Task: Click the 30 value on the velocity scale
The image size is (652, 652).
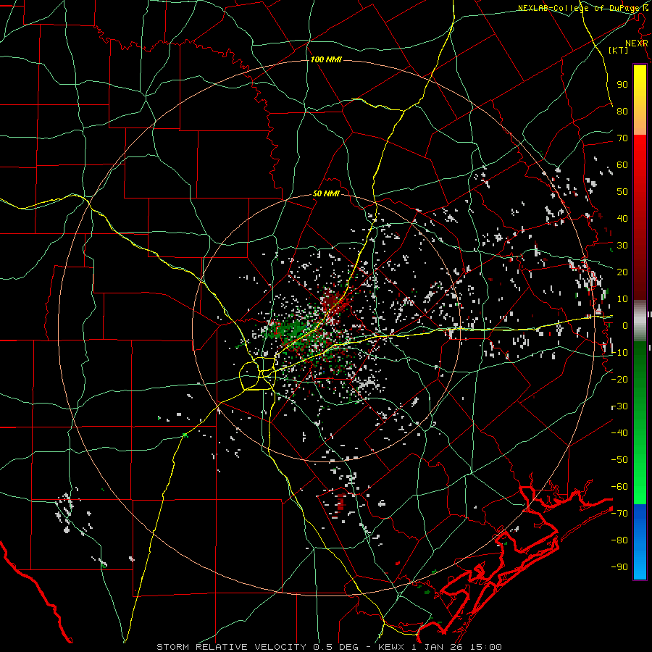Action: point(622,246)
